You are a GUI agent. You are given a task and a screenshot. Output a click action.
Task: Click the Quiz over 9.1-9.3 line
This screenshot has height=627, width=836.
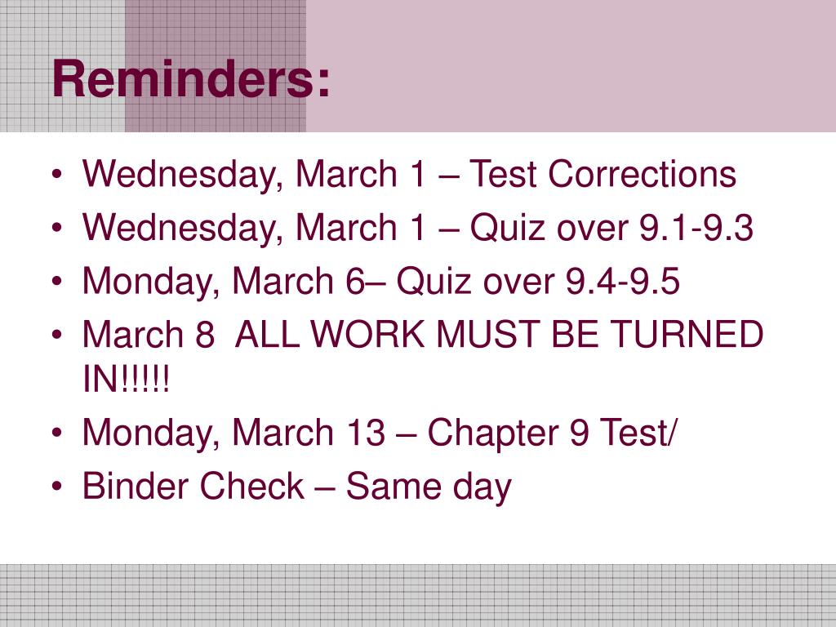(x=417, y=228)
